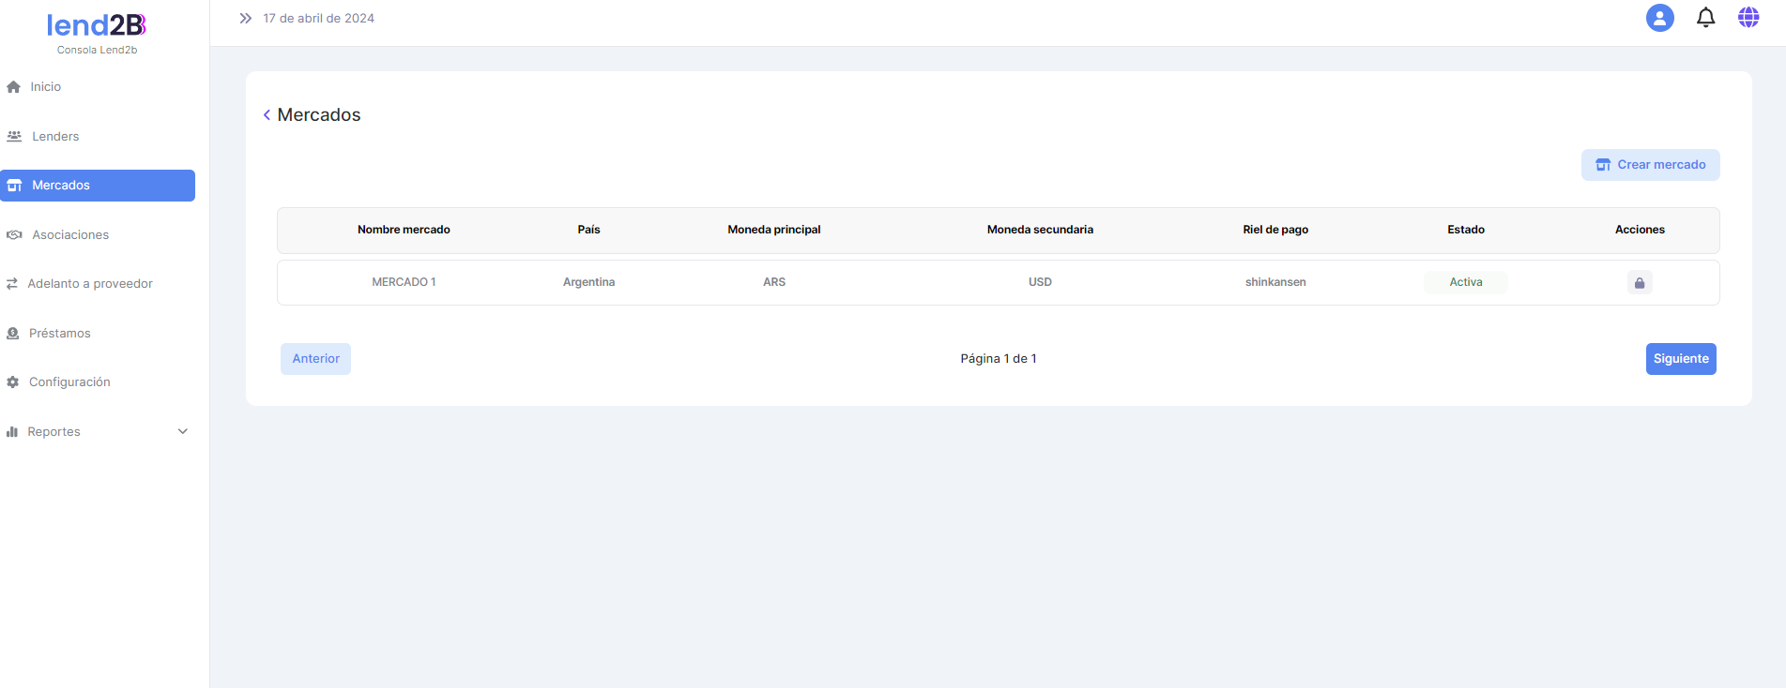Click the Anterior pagination button

tap(315, 359)
